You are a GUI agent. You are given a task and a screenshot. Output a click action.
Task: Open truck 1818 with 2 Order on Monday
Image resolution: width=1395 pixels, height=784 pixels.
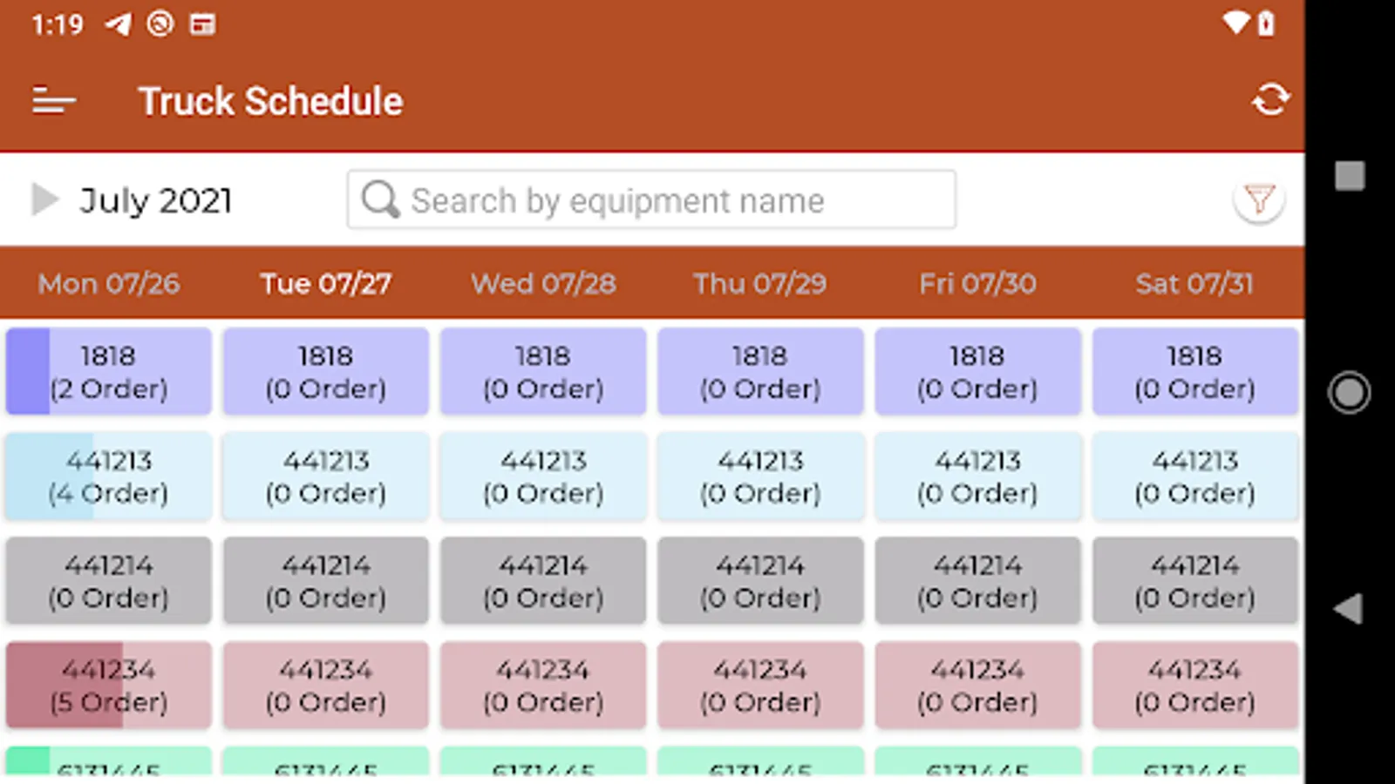pos(109,371)
